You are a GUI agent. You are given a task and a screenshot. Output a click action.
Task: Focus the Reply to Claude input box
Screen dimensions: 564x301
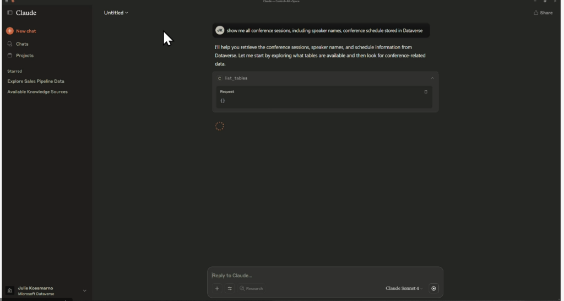coord(325,276)
